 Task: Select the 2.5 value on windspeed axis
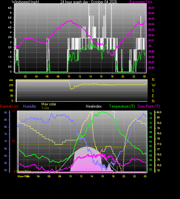(x=10, y=47)
